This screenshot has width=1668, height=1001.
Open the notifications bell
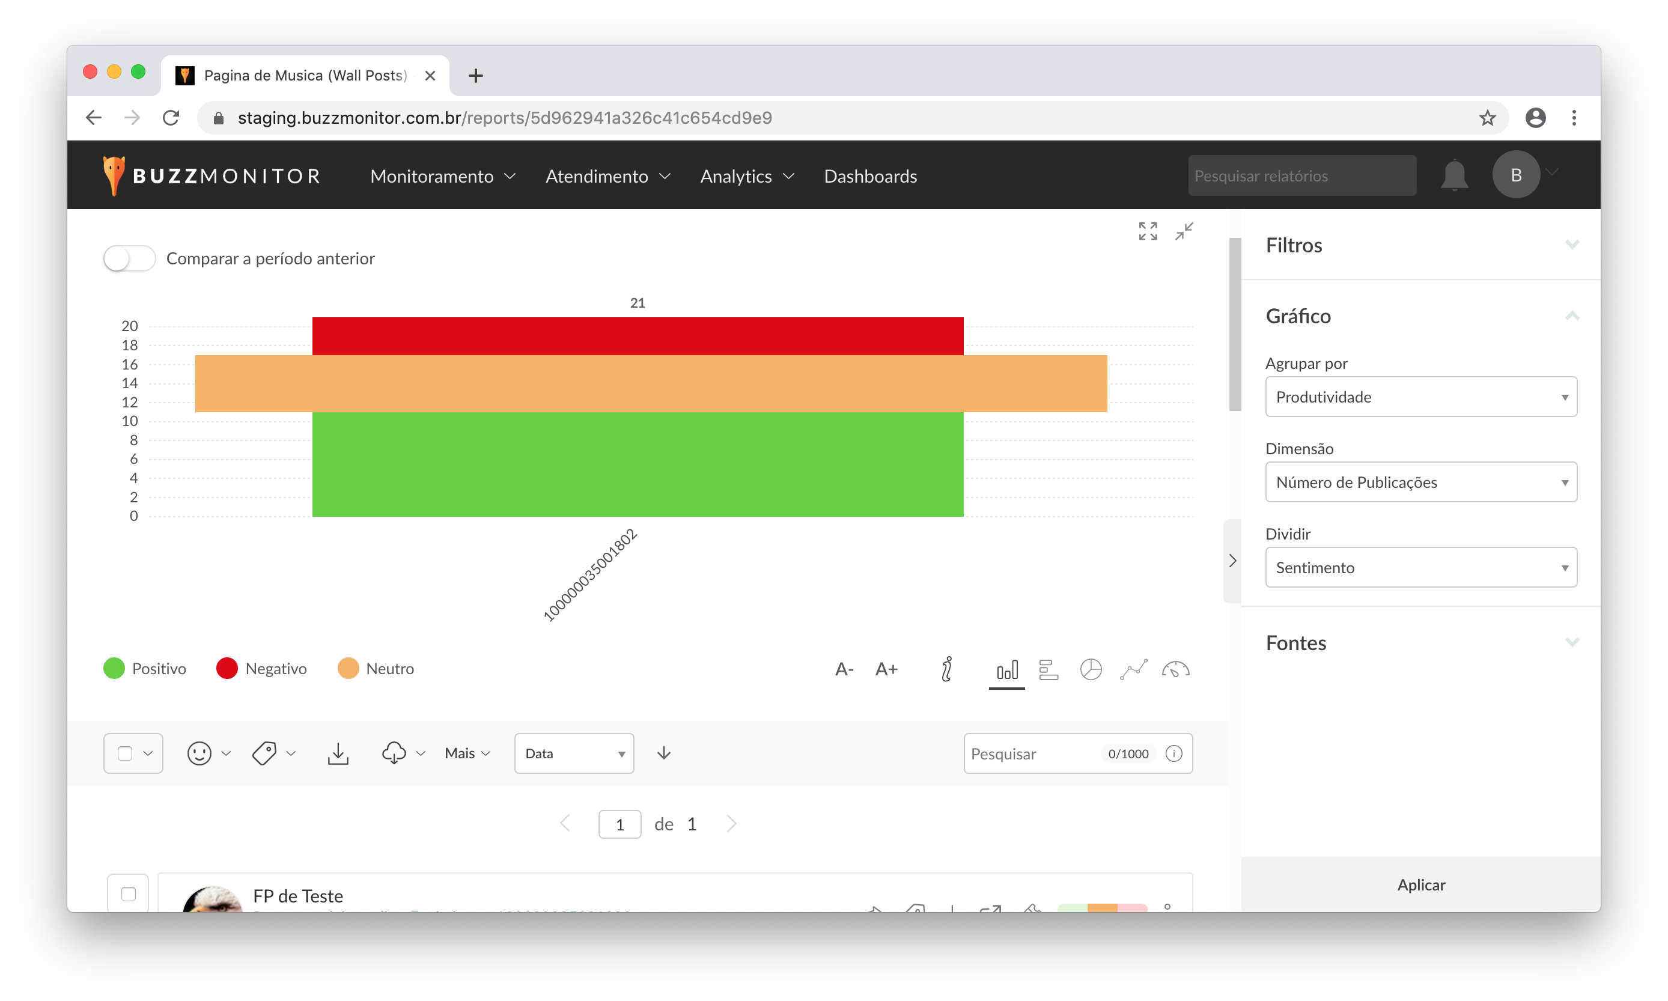1454,175
